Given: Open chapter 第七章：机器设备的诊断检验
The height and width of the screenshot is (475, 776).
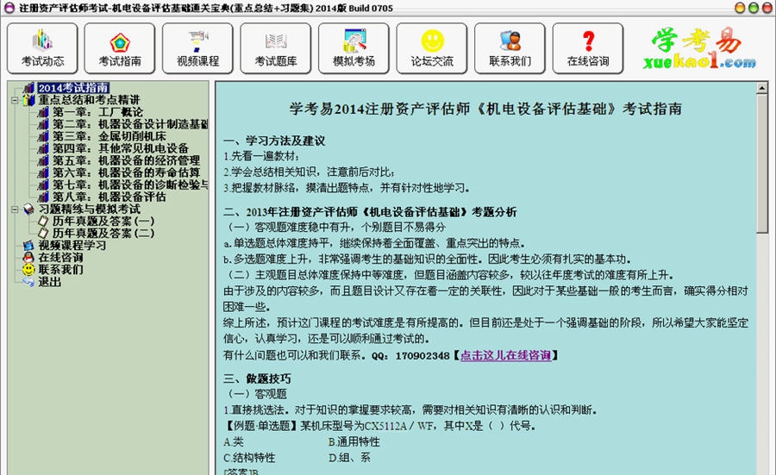Looking at the screenshot, I should pos(130,185).
